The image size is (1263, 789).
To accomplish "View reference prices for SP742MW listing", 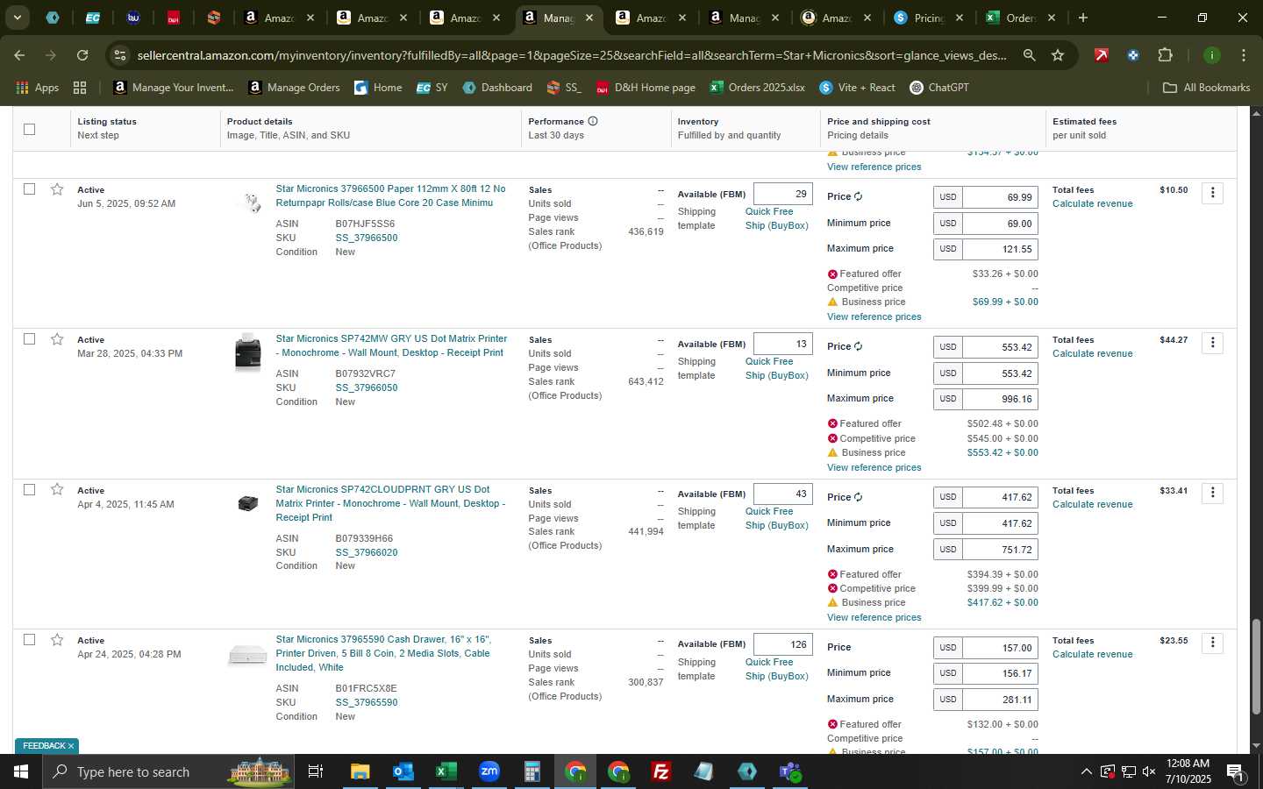I will pyautogui.click(x=874, y=467).
